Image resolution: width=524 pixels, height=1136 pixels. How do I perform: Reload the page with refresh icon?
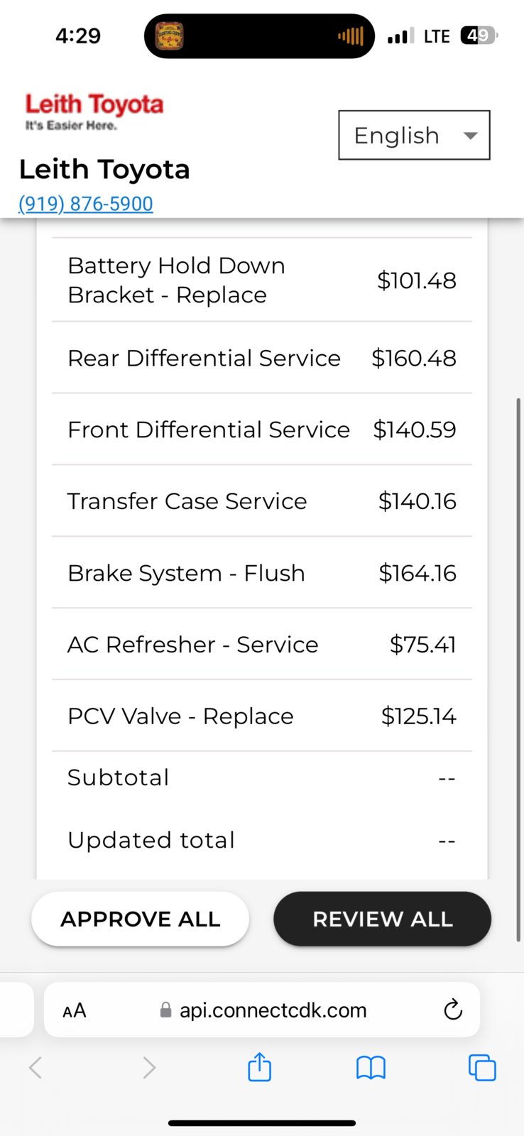pos(453,1010)
